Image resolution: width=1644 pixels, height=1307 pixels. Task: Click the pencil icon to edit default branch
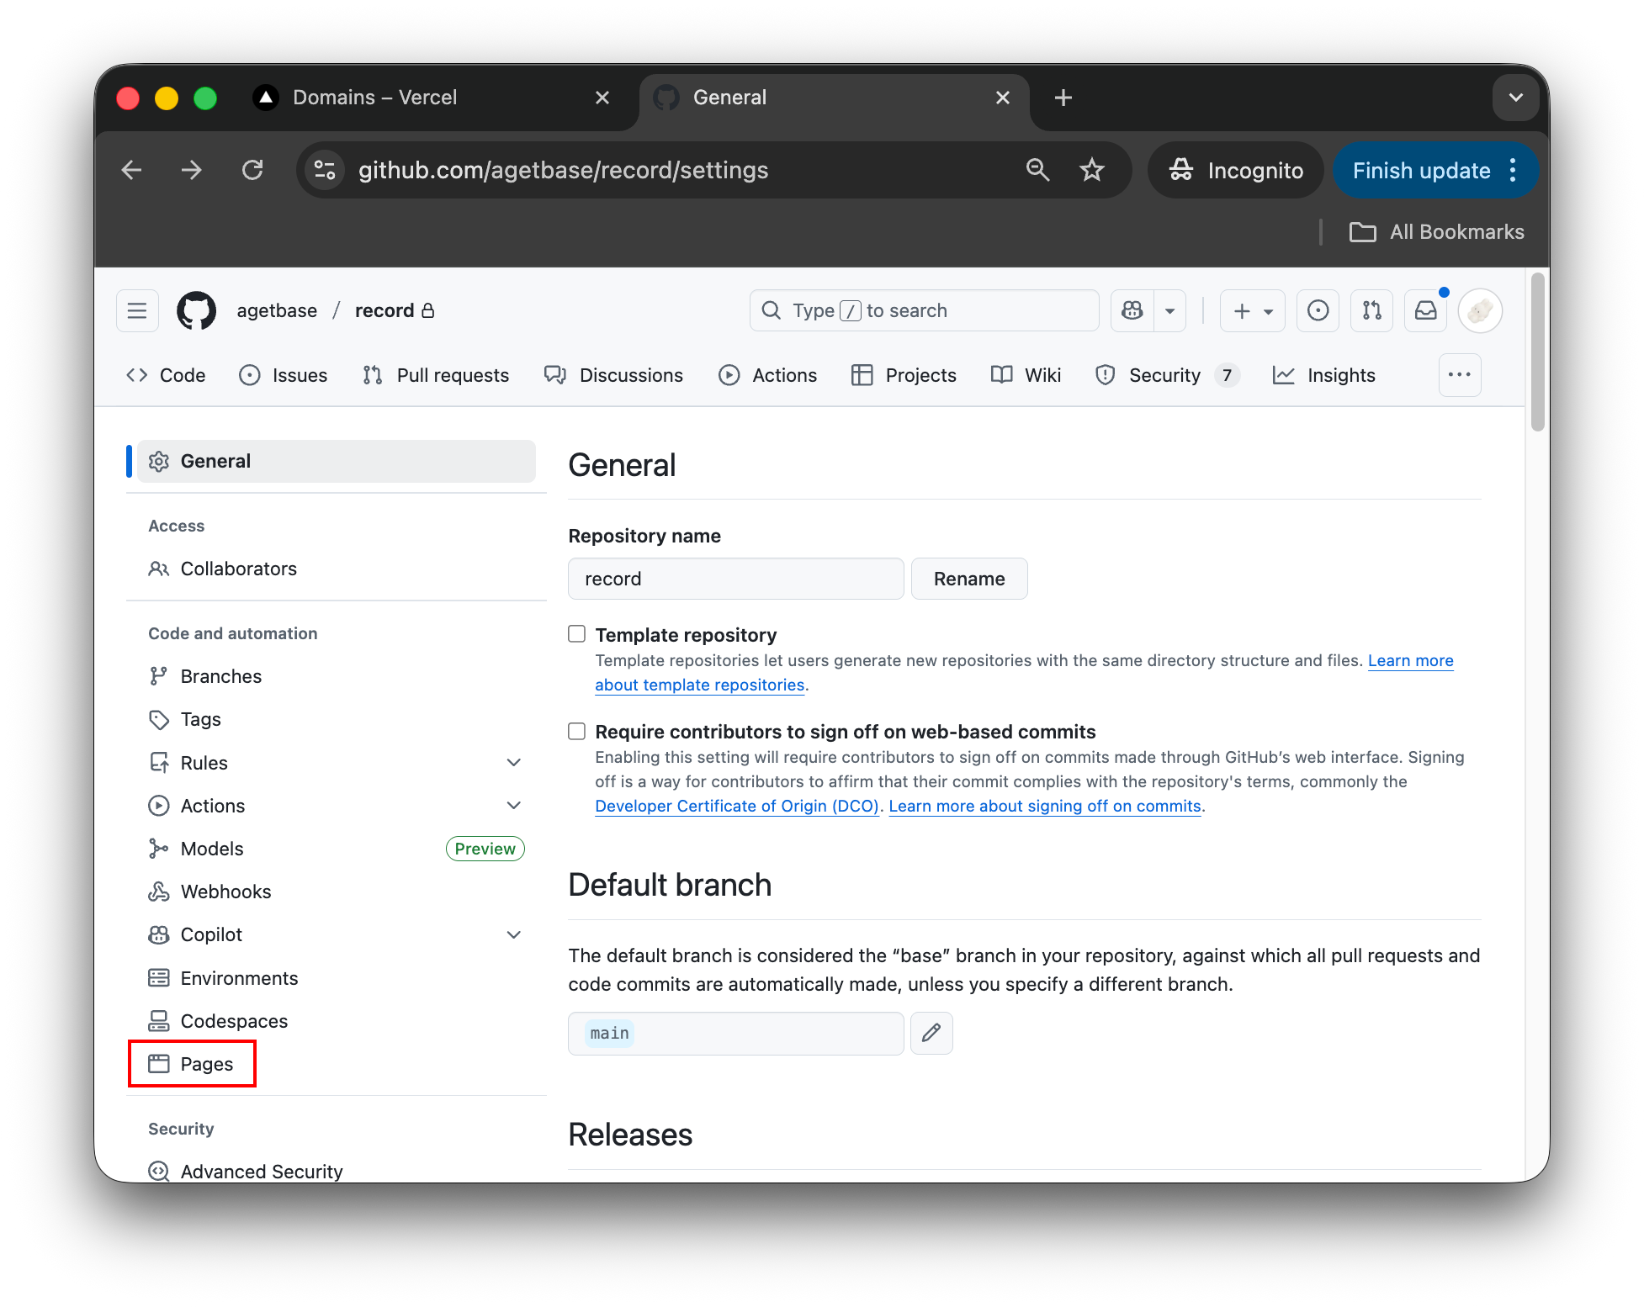931,1033
